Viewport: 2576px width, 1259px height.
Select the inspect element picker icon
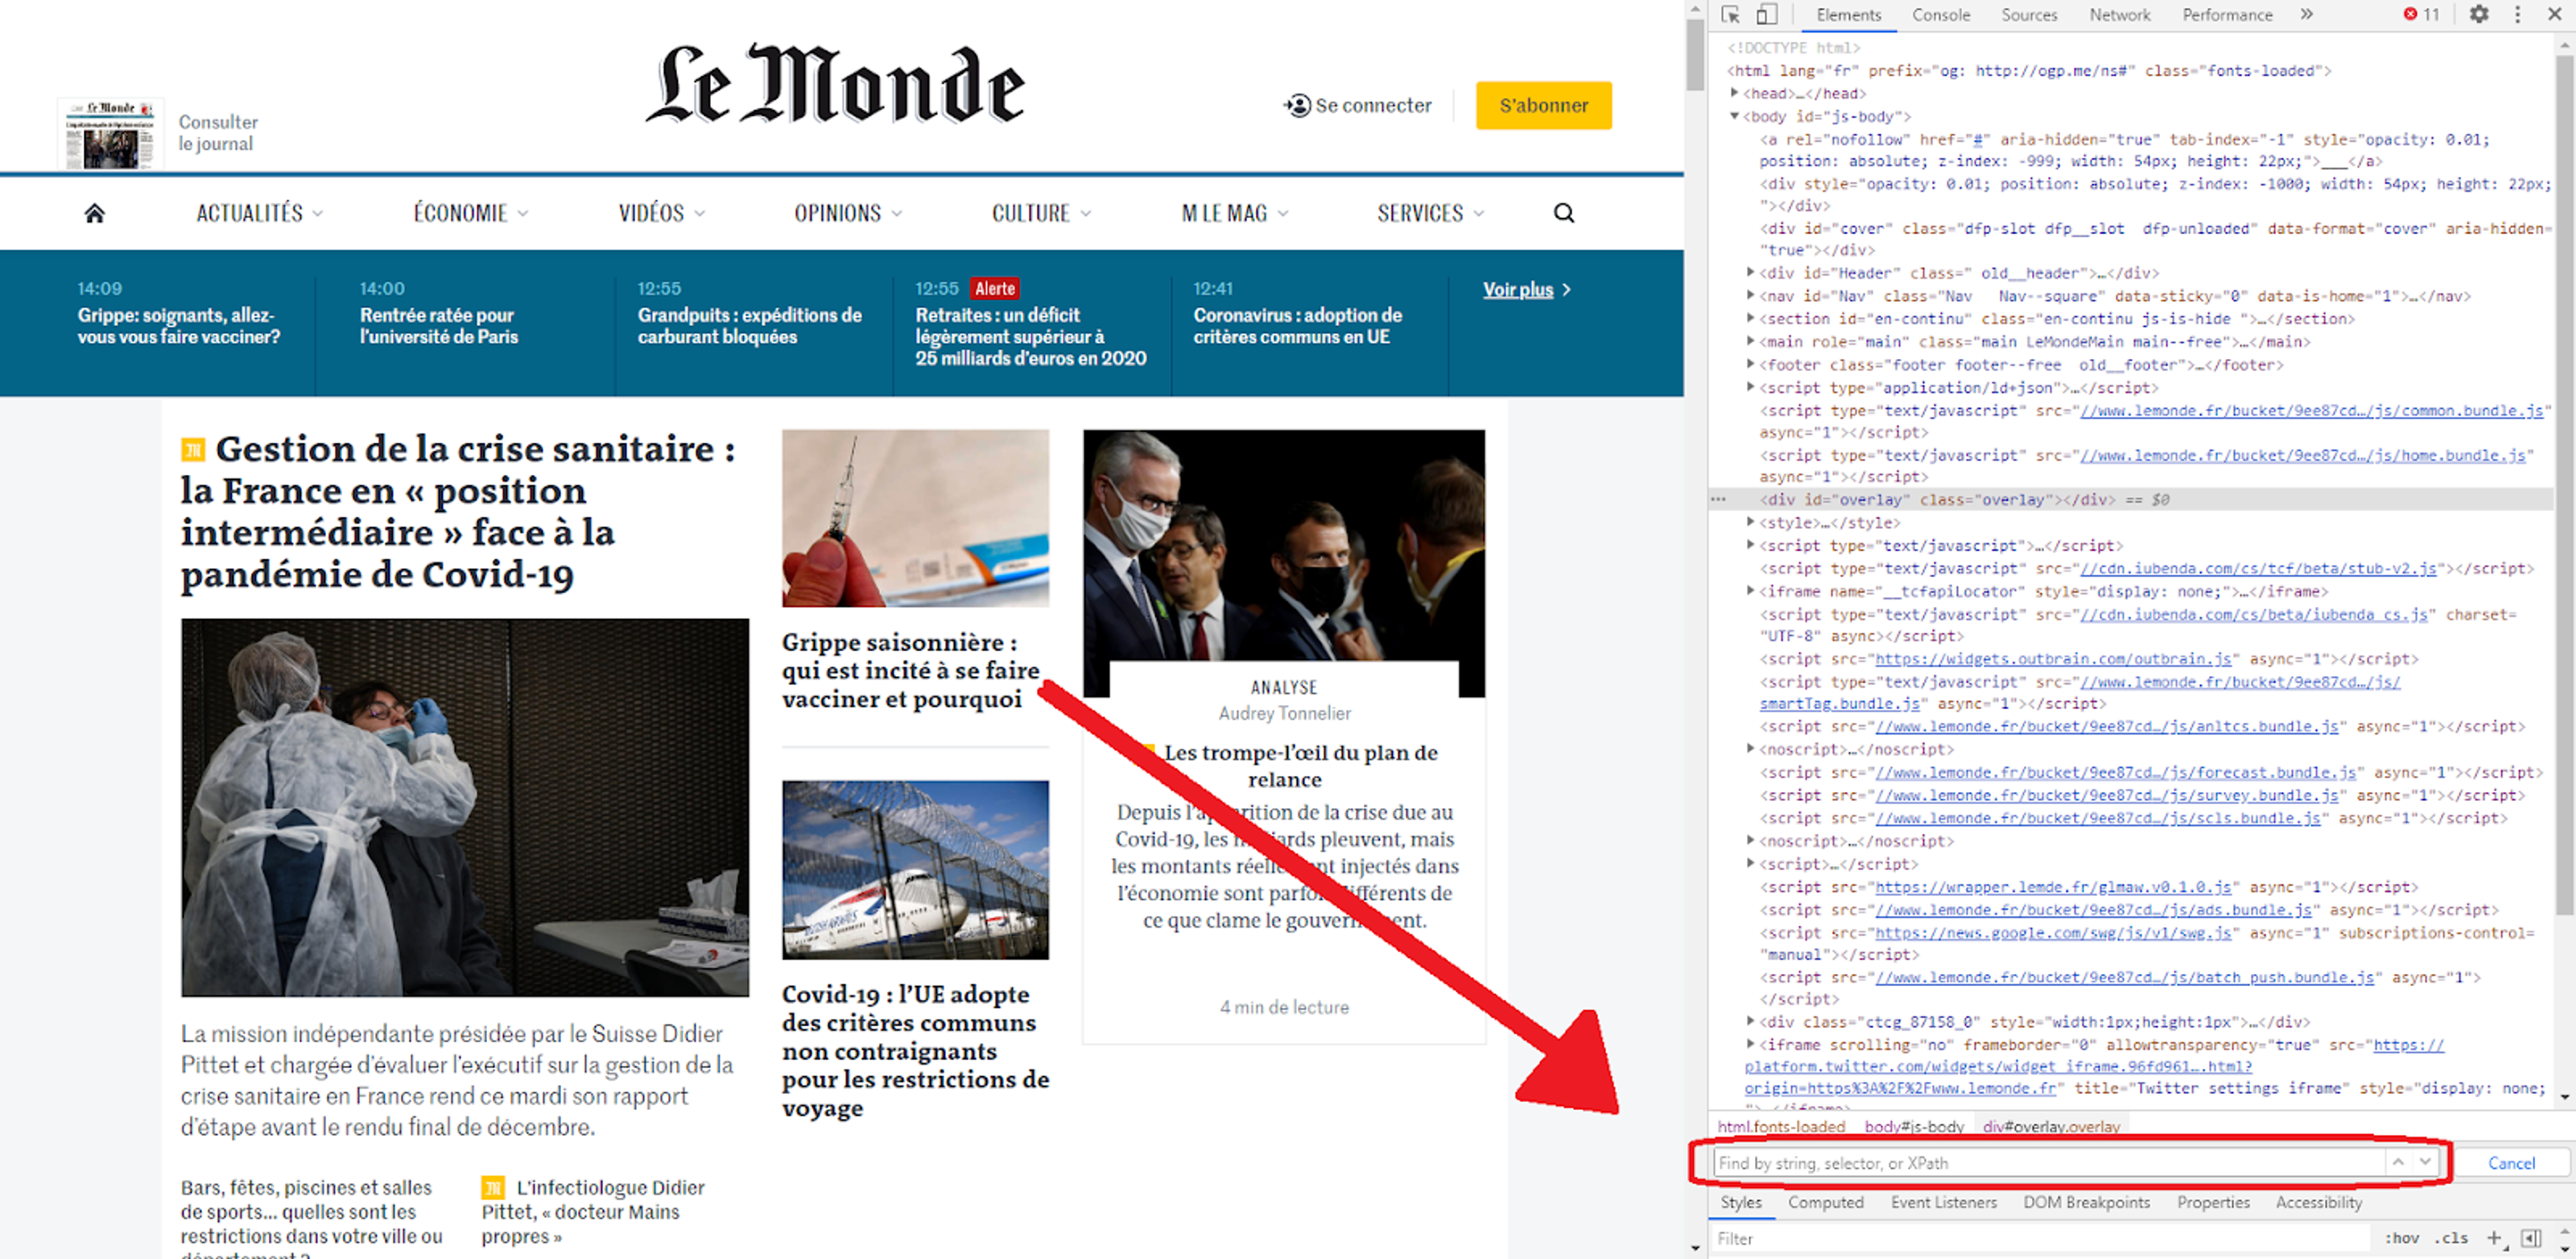point(1730,14)
